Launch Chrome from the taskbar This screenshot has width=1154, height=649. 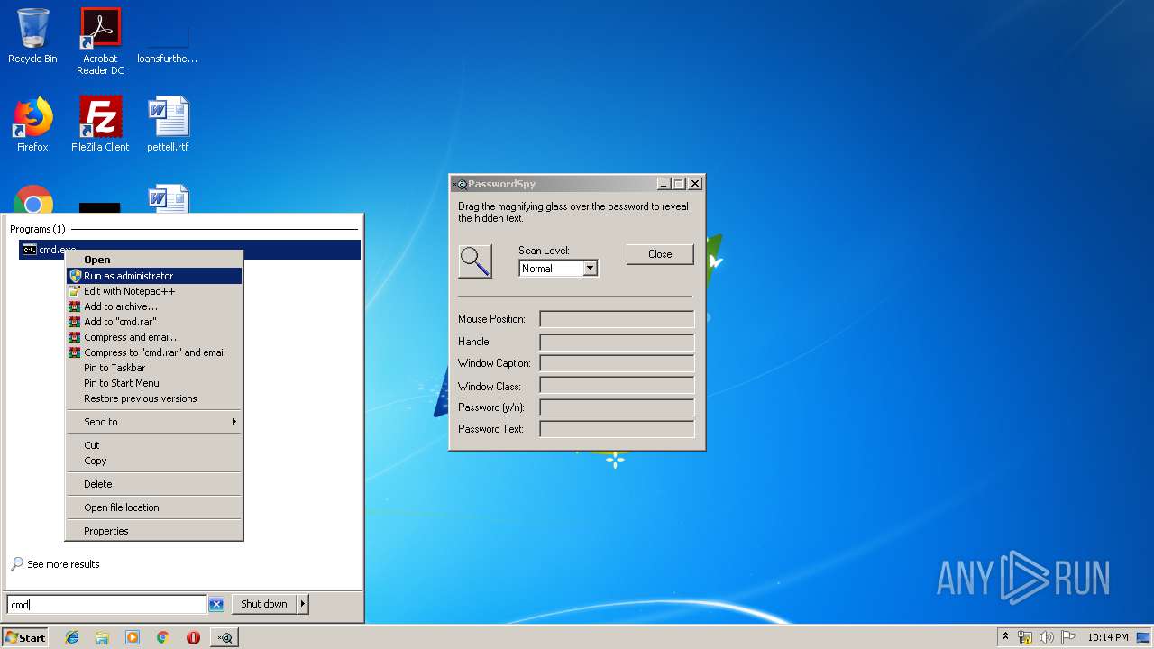pyautogui.click(x=163, y=637)
